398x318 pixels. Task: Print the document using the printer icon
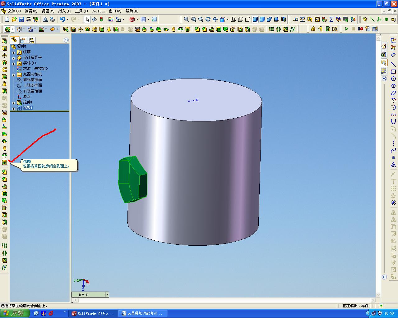pyautogui.click(x=52, y=19)
